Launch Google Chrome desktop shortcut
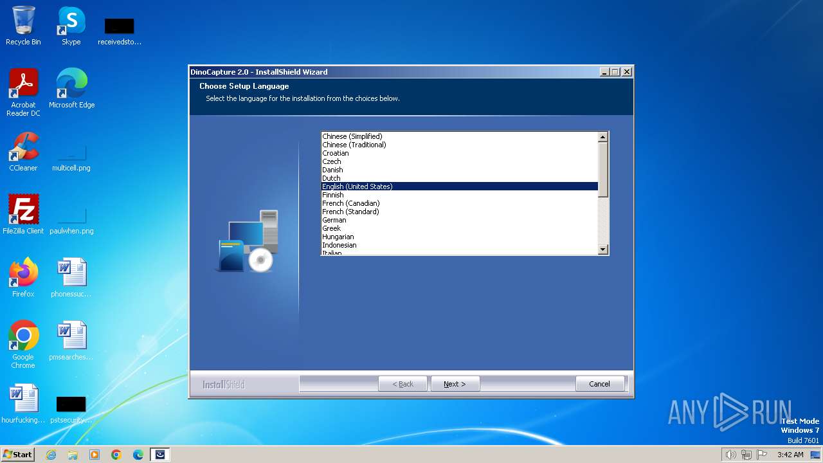The width and height of the screenshot is (823, 463). point(23,345)
